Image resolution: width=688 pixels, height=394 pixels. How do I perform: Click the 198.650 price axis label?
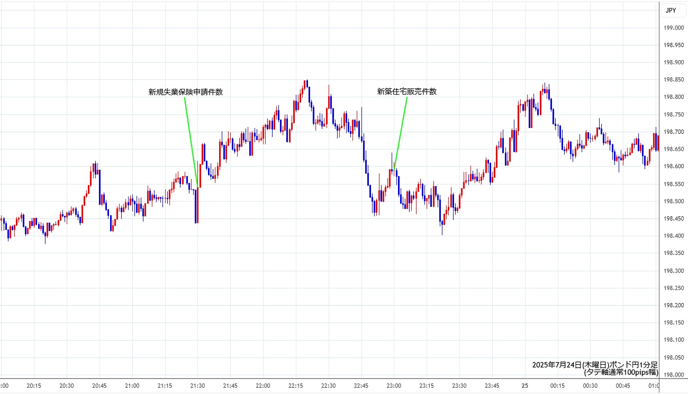[674, 149]
